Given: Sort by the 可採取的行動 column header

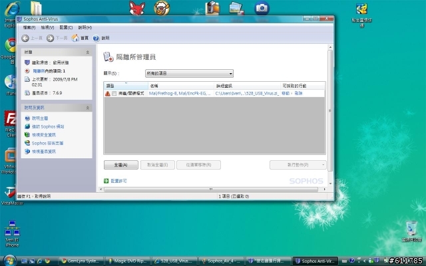Looking at the screenshot, I should coord(302,86).
